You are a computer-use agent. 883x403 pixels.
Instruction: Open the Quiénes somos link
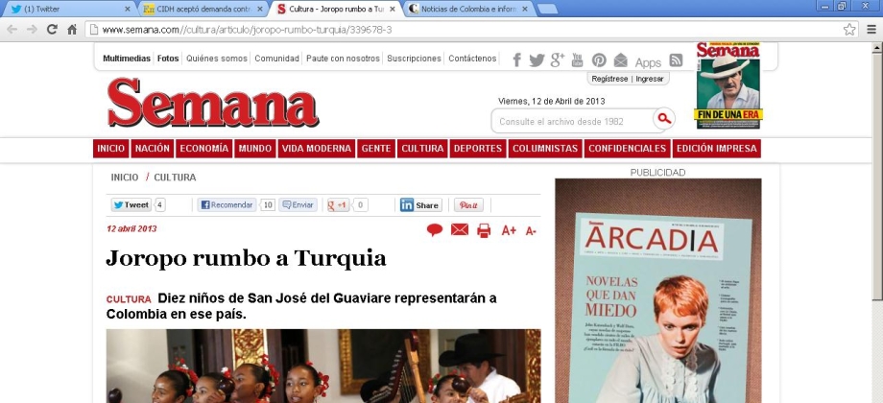point(217,59)
